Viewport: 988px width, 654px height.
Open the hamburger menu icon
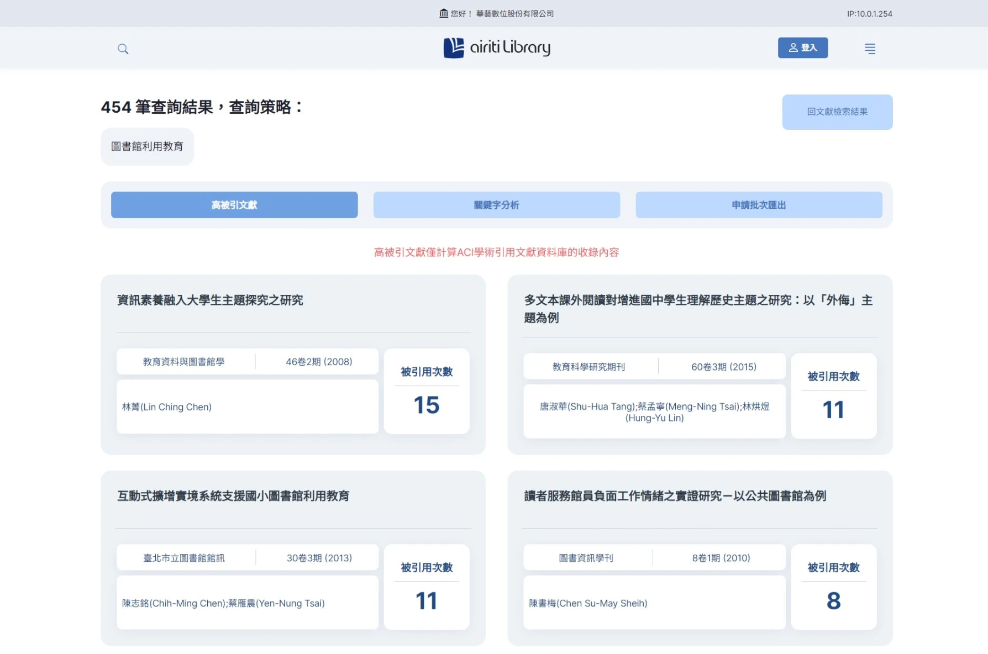pos(870,49)
